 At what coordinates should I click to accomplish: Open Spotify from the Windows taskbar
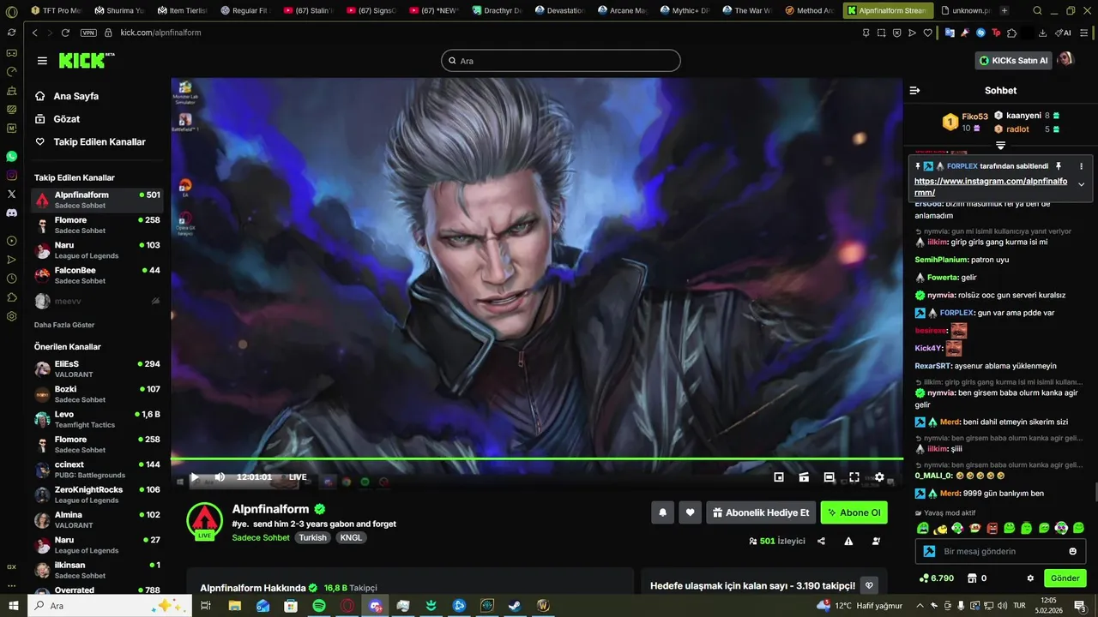[x=319, y=605]
